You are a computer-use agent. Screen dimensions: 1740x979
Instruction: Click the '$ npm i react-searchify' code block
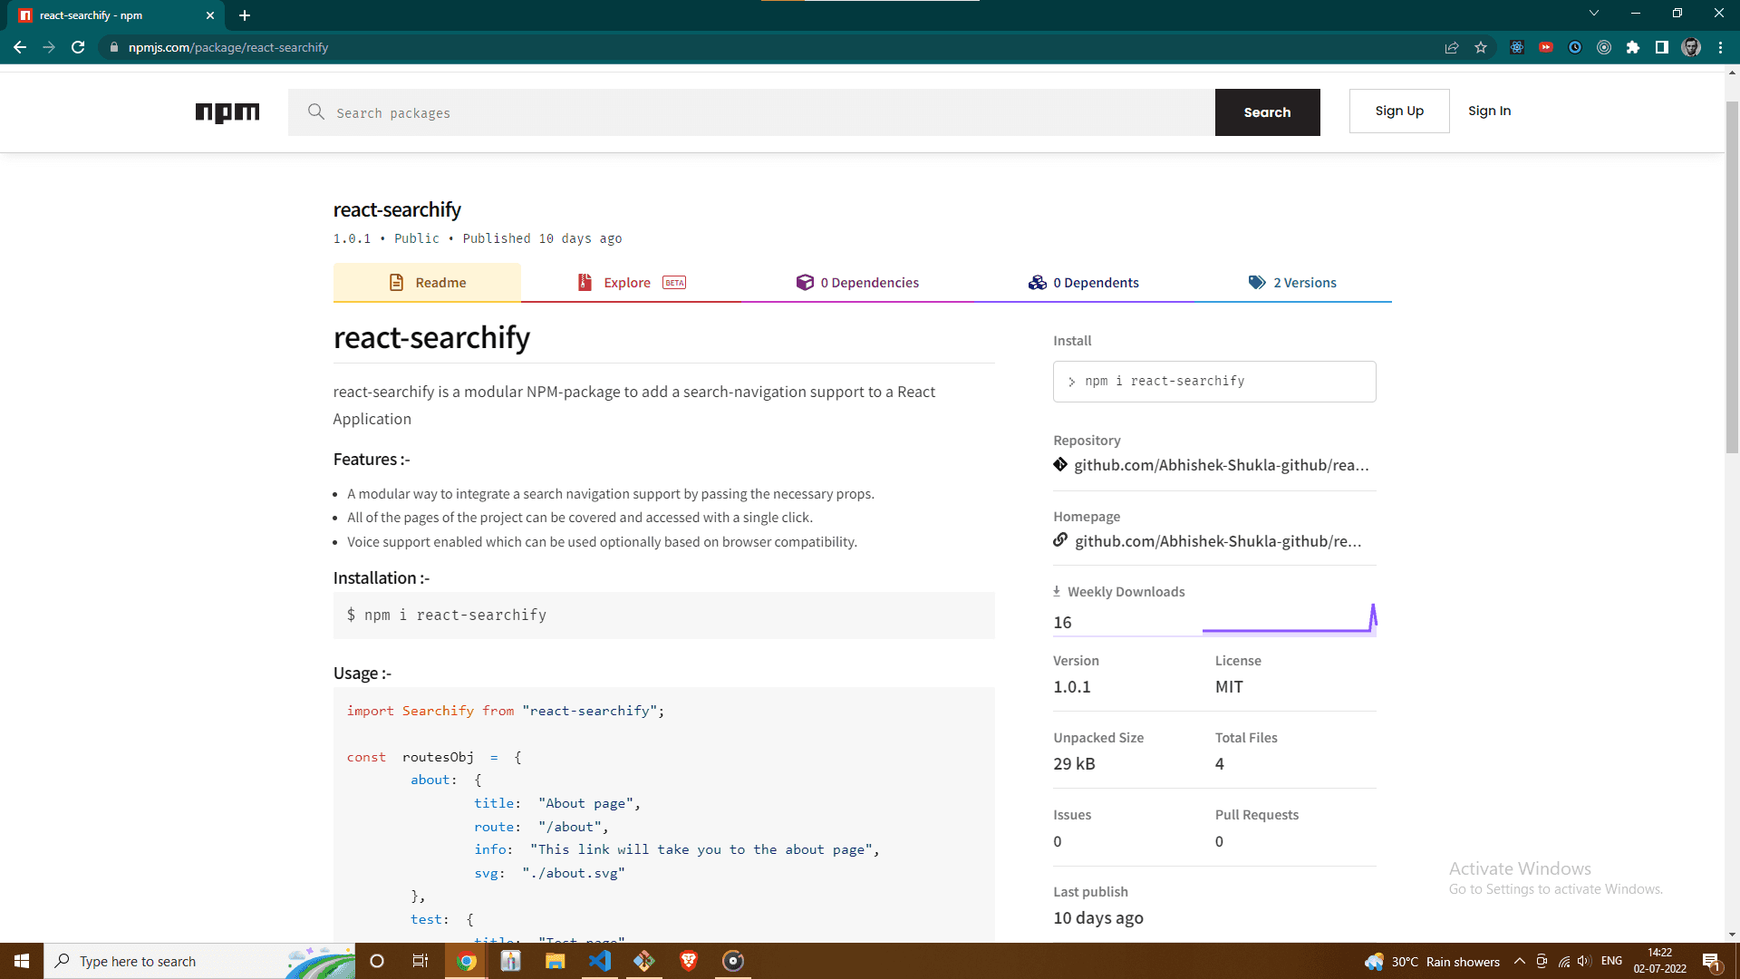pos(663,616)
